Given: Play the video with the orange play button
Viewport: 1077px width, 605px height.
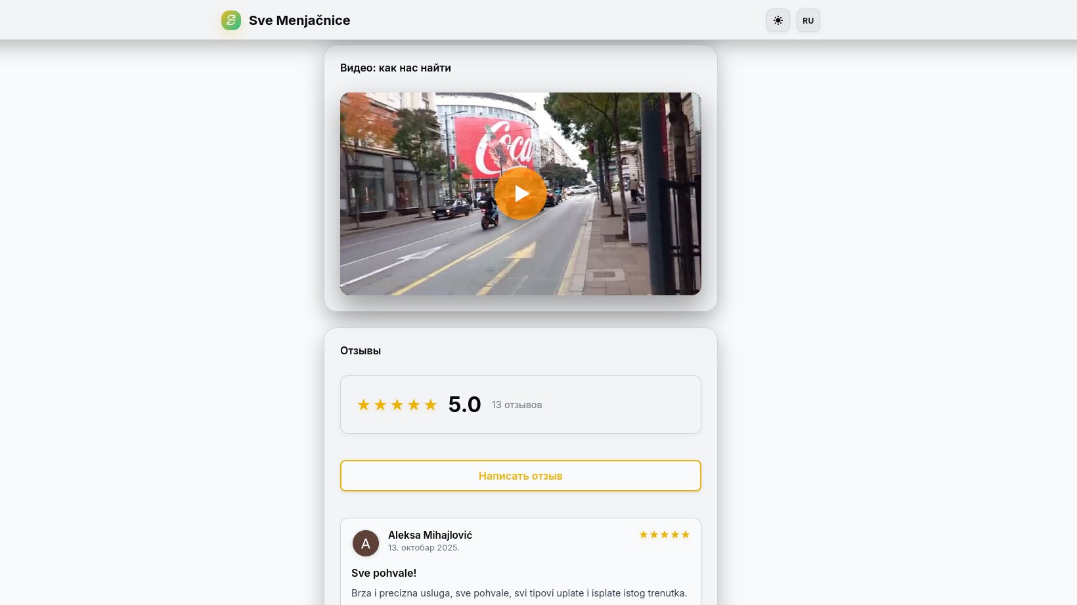Looking at the screenshot, I should [x=521, y=194].
